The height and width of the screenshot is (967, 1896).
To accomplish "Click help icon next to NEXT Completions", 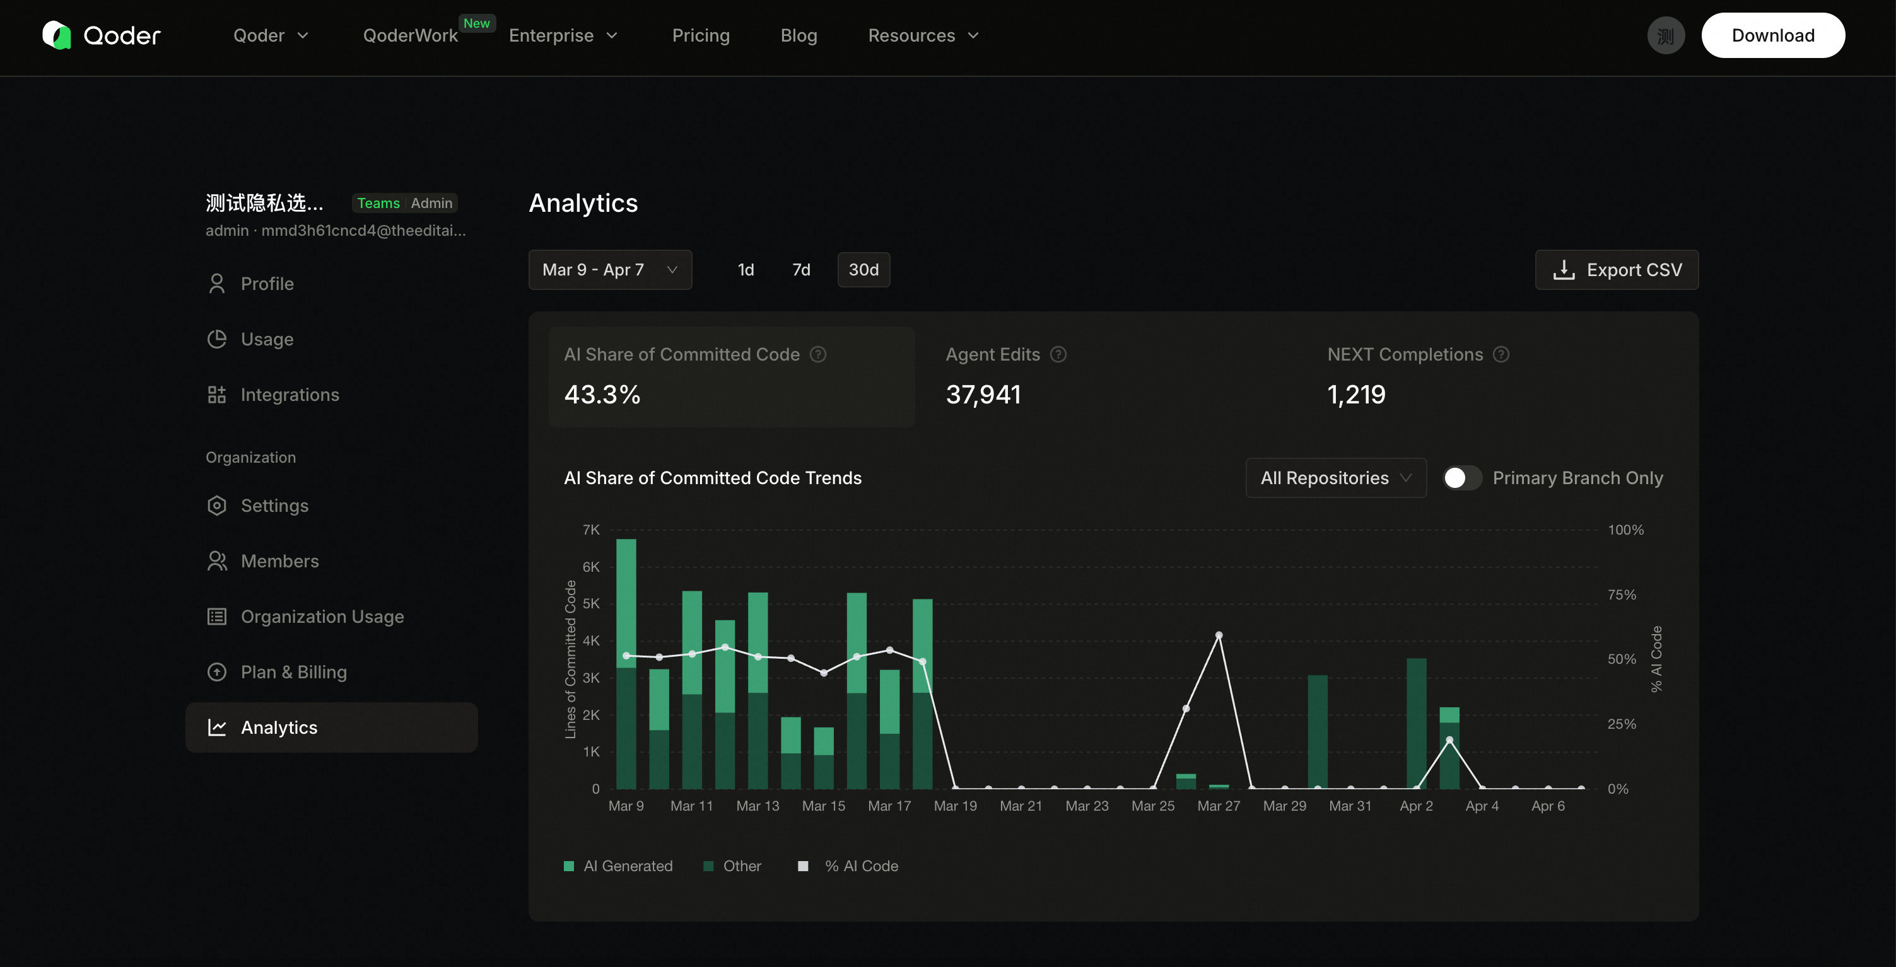I will (x=1501, y=354).
